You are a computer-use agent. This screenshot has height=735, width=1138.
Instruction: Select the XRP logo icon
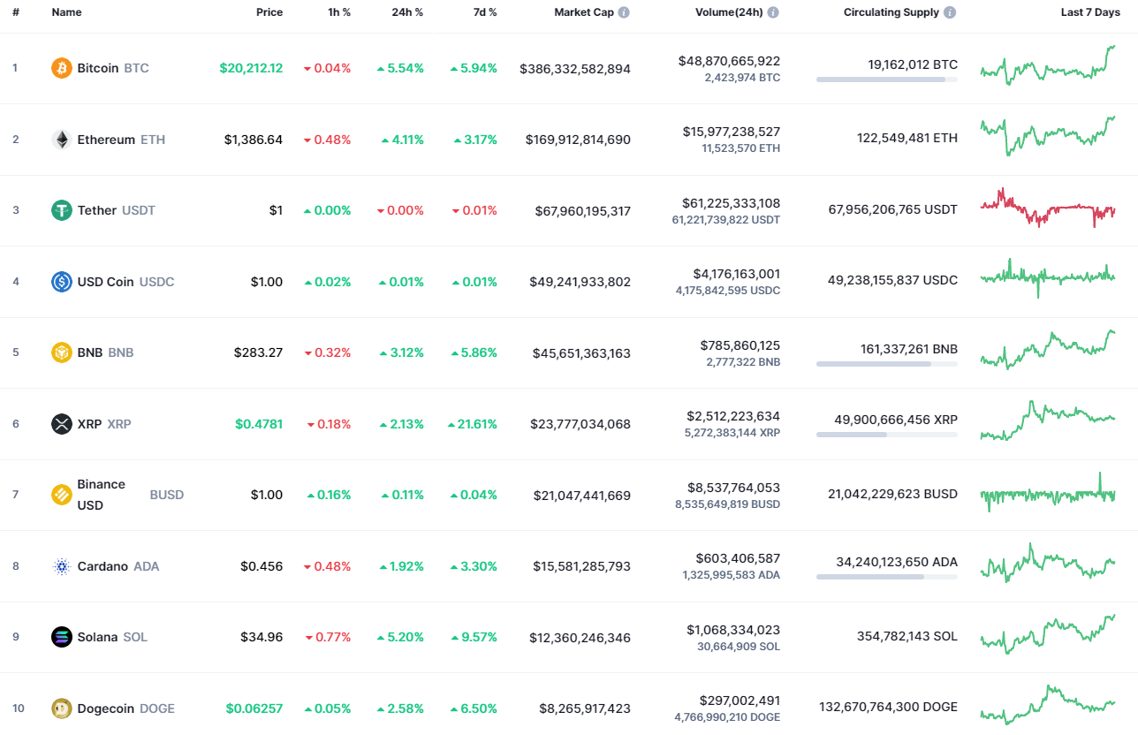(x=60, y=424)
